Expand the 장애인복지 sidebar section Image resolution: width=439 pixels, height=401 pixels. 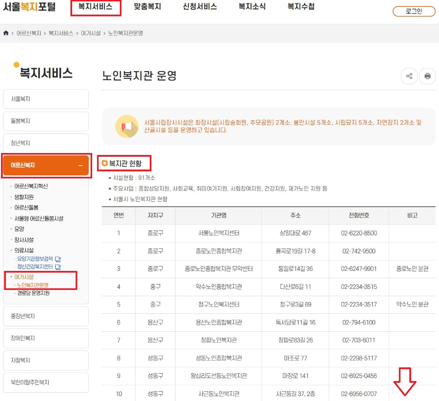(46, 338)
